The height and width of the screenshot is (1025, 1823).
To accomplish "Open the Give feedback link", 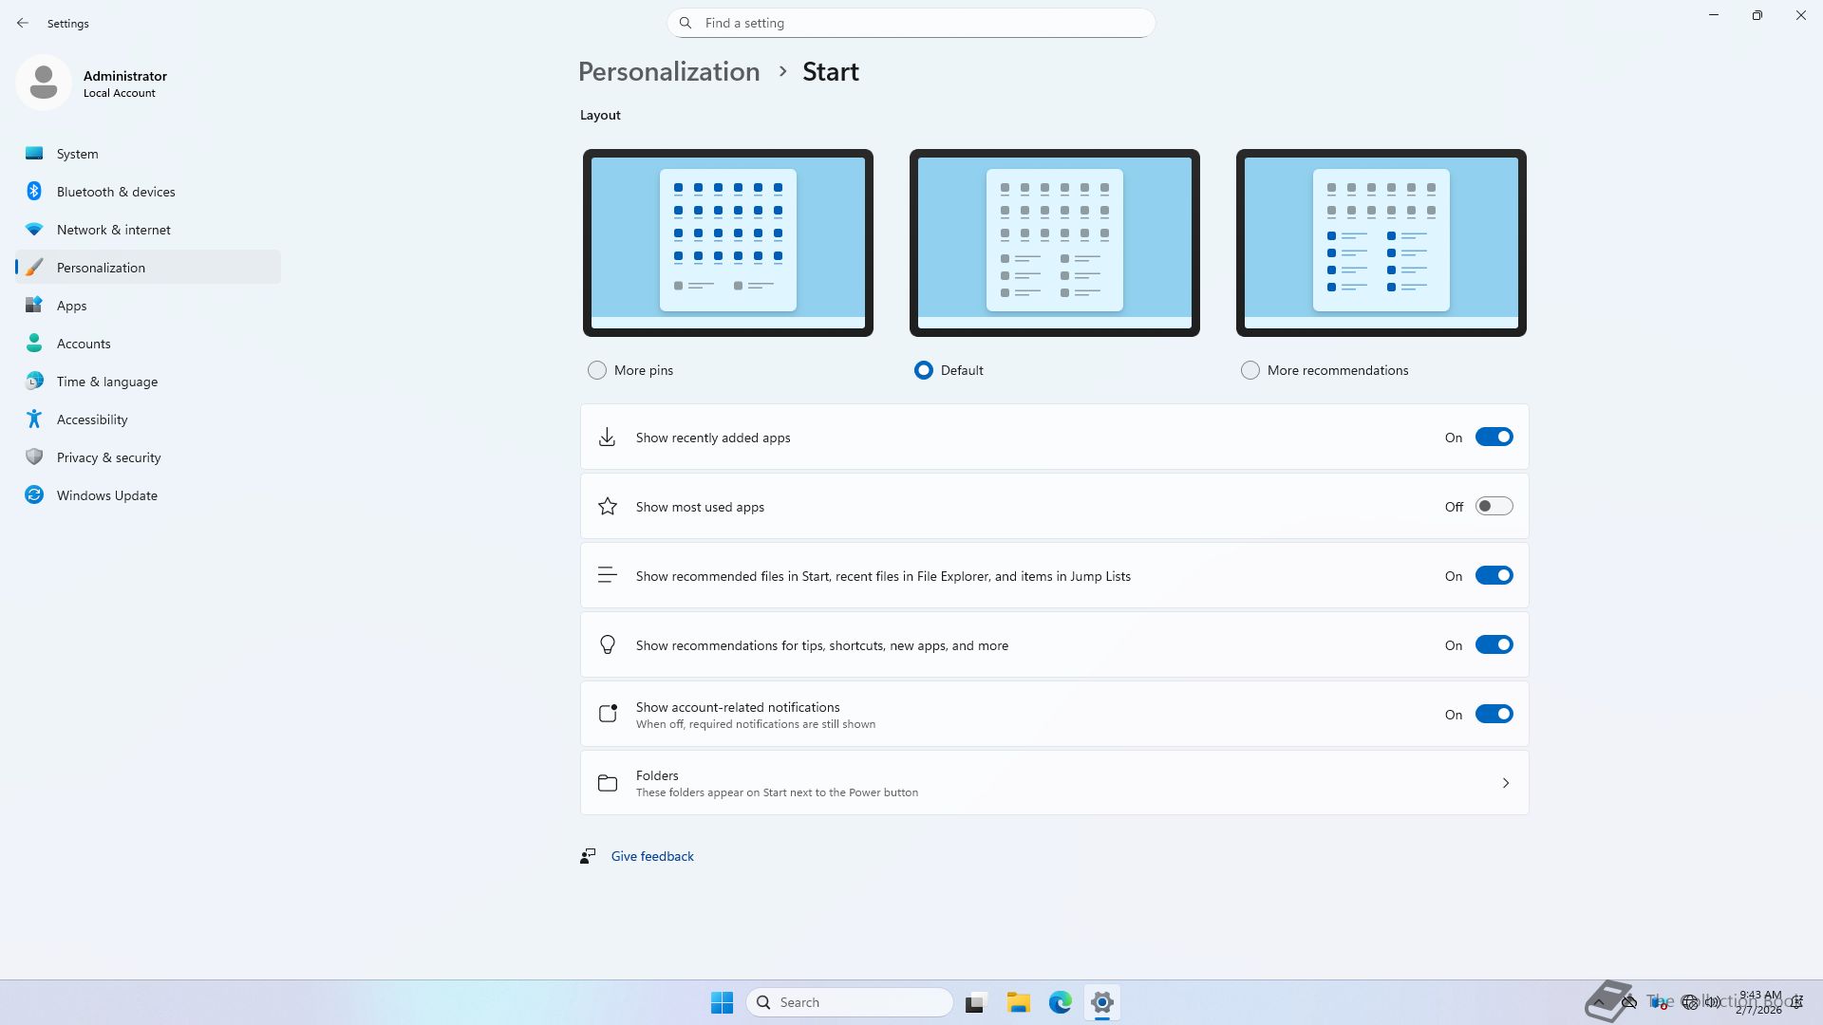I will pyautogui.click(x=652, y=856).
